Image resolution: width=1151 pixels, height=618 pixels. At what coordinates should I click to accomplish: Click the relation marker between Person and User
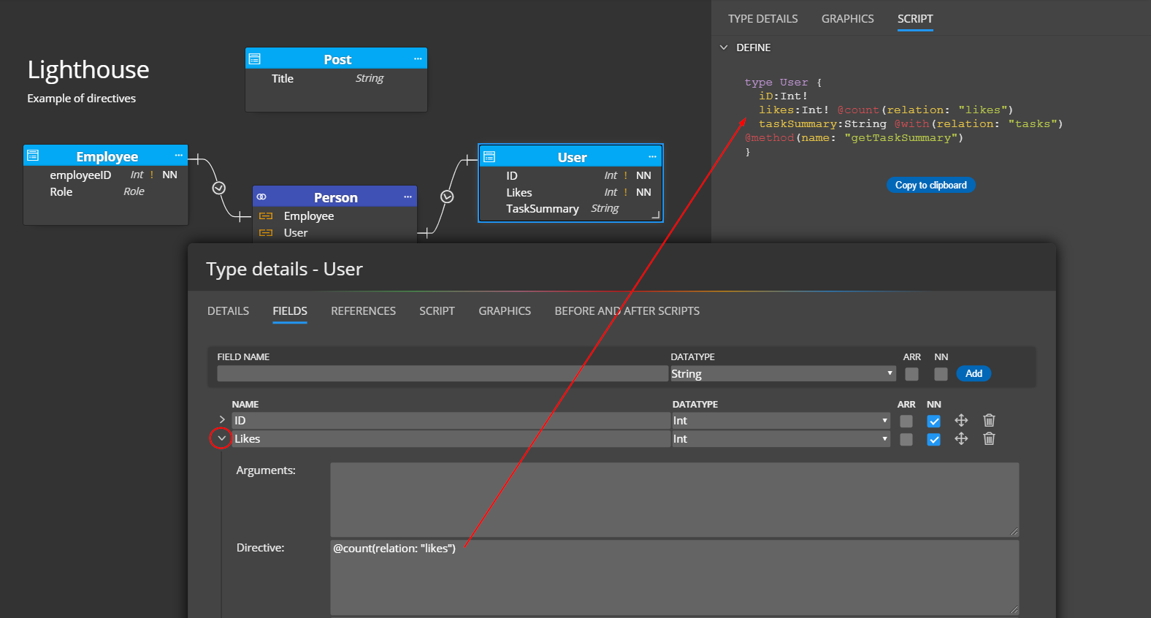point(447,197)
